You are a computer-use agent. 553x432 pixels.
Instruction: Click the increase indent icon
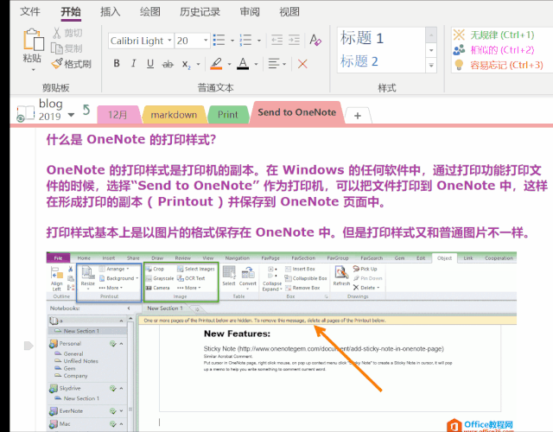[294, 41]
